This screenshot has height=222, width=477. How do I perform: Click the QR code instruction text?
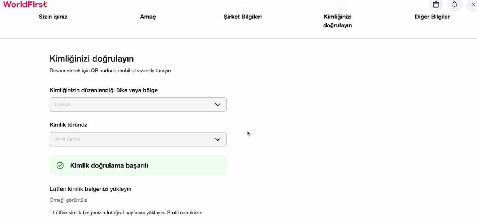coord(110,71)
